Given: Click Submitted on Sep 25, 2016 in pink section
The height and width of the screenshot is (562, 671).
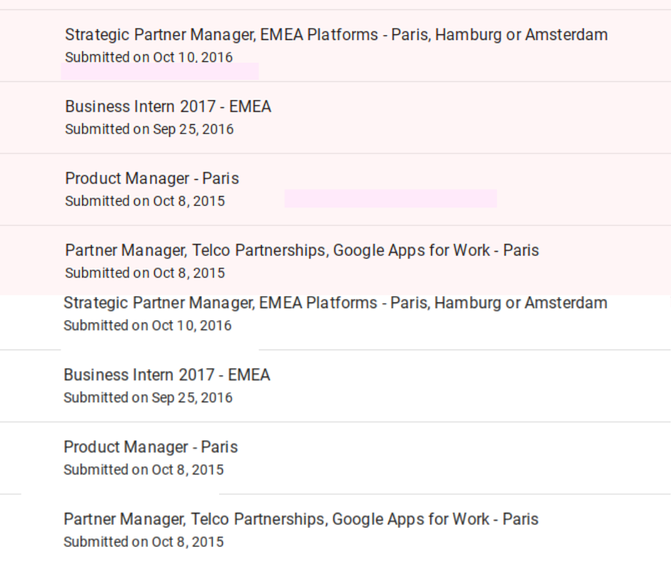Looking at the screenshot, I should pyautogui.click(x=149, y=129).
